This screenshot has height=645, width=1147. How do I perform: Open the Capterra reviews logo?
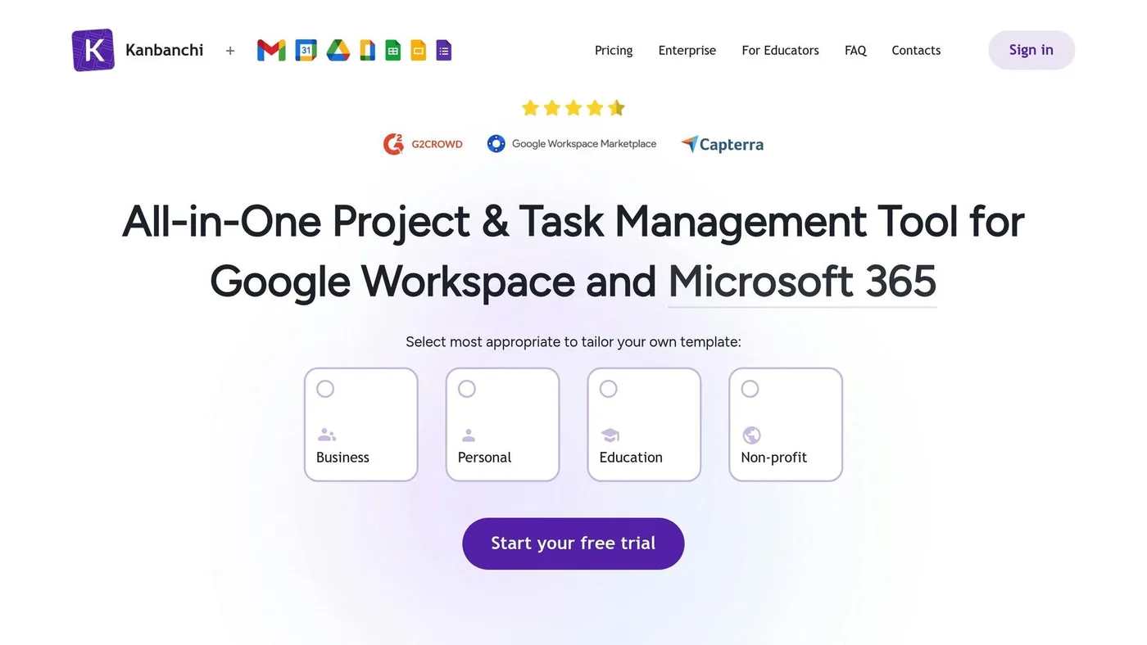tap(722, 145)
